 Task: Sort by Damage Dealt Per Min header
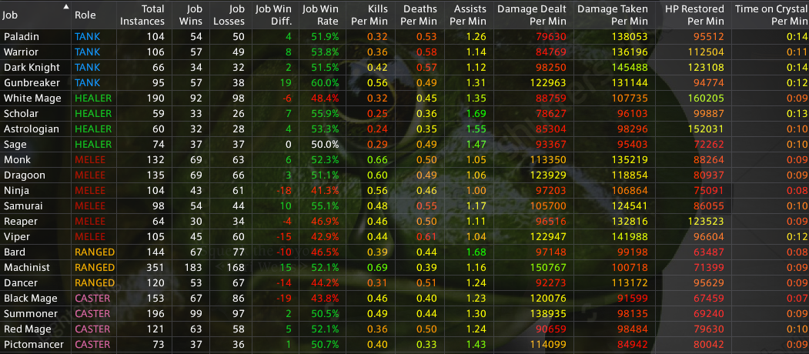pyautogui.click(x=533, y=15)
